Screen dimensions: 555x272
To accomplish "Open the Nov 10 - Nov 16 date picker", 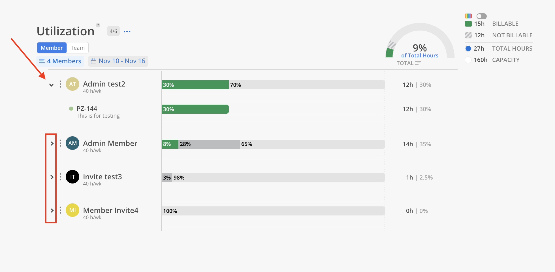I will coord(118,61).
